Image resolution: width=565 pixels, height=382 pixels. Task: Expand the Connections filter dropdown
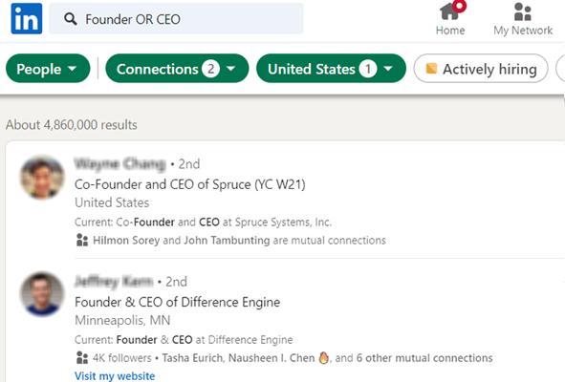point(177,69)
